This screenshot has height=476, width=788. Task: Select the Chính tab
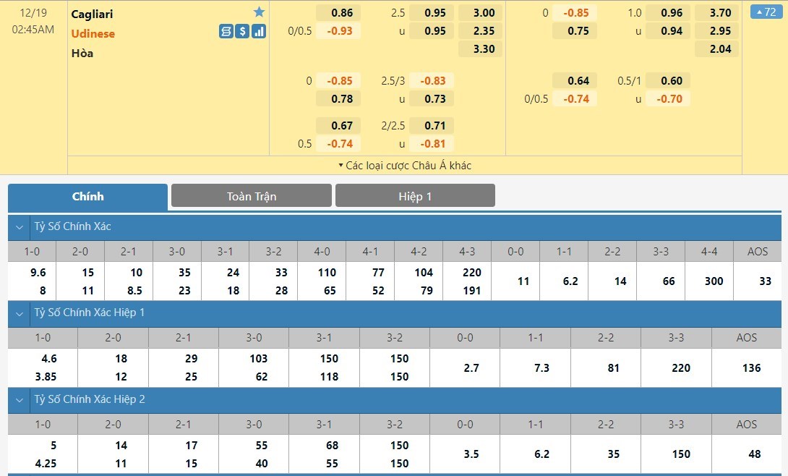[x=87, y=196]
